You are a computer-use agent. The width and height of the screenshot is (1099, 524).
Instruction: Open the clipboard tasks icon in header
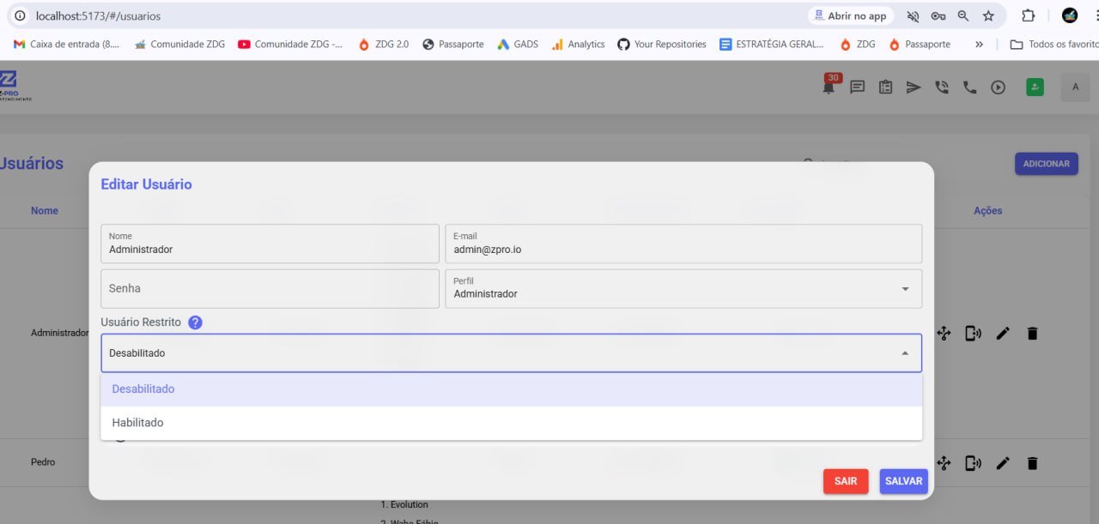tap(885, 87)
